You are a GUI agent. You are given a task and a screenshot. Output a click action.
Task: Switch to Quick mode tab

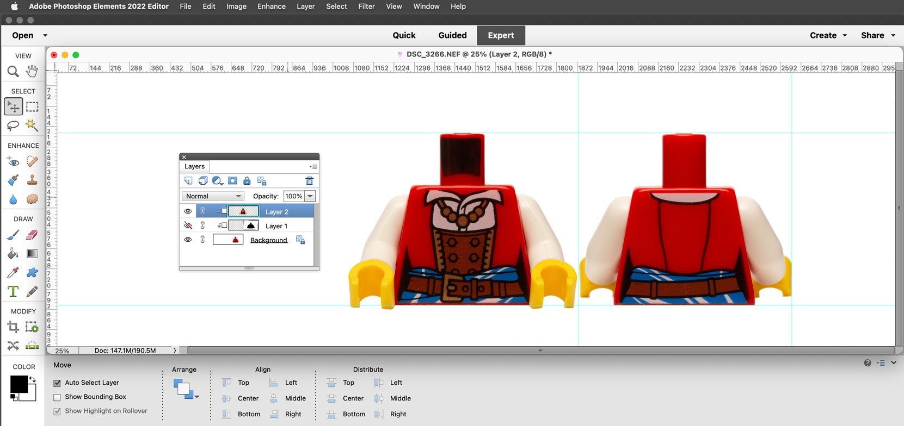point(404,35)
